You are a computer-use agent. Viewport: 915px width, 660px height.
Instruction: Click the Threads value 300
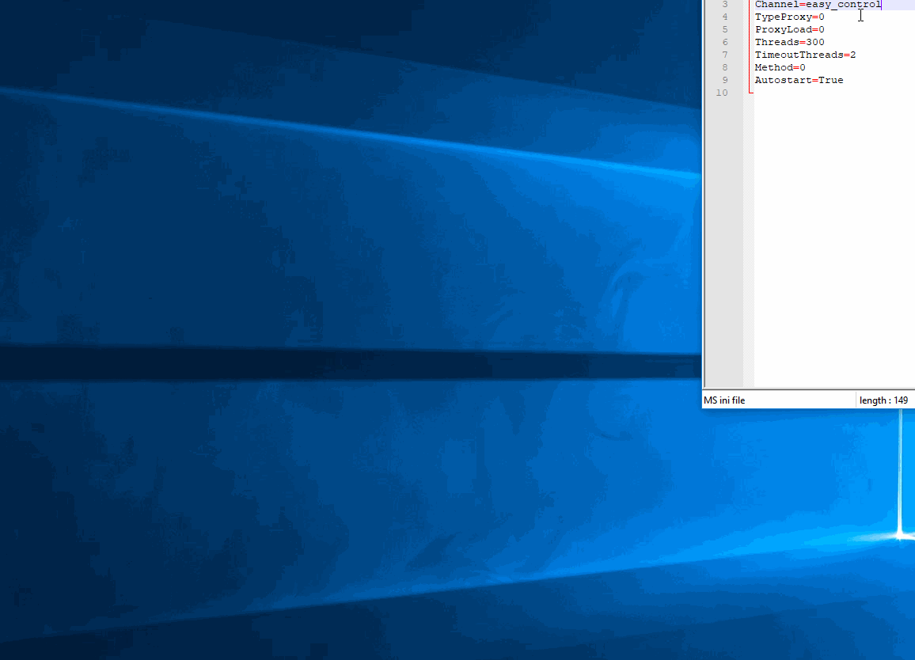click(x=814, y=42)
